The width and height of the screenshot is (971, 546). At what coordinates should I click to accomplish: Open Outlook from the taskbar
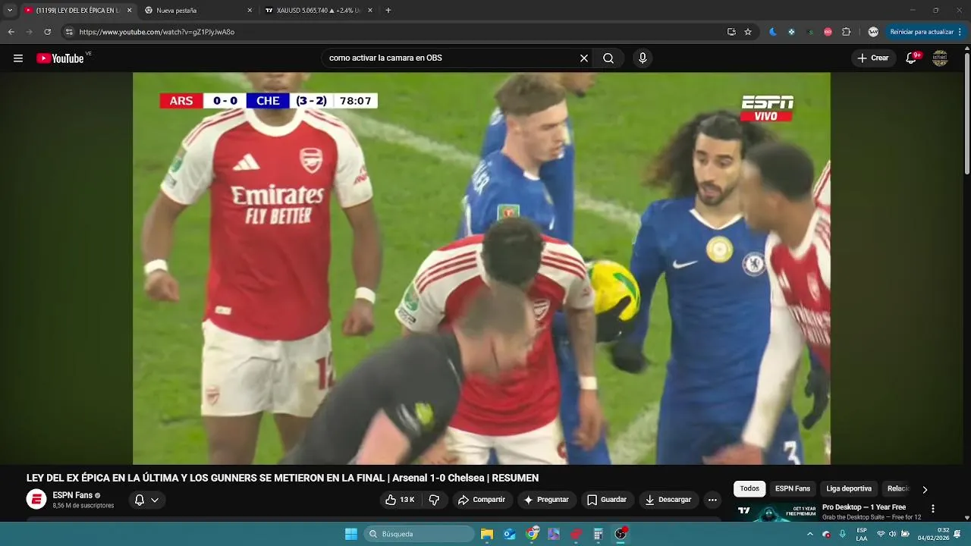click(x=510, y=534)
